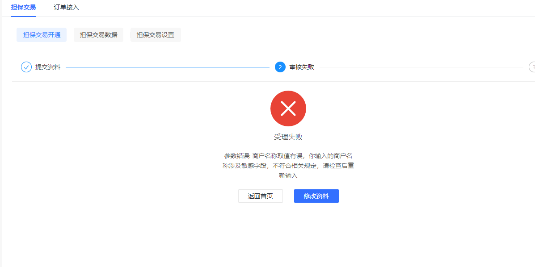Screen dimensions: 535x267
Task: Select the 担保交易开通 sub-tab
Action: pyautogui.click(x=42, y=35)
